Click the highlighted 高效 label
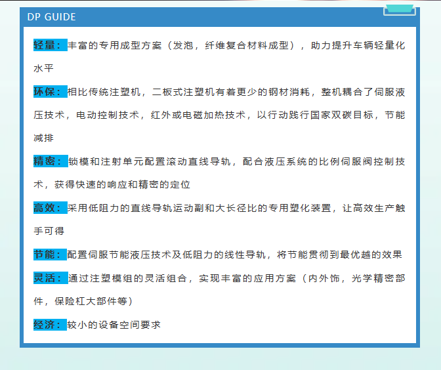The height and width of the screenshot is (370, 441). pyautogui.click(x=50, y=208)
